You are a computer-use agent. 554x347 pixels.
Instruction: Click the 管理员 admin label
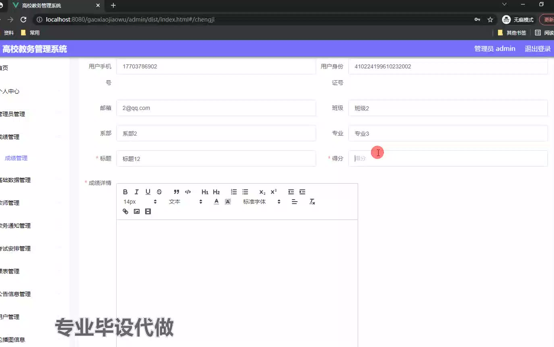[x=494, y=49]
